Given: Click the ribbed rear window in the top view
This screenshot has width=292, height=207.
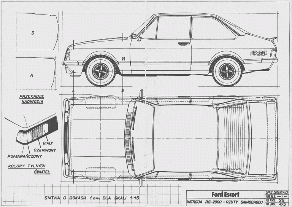Looking at the screenshot, I should tap(233, 139).
